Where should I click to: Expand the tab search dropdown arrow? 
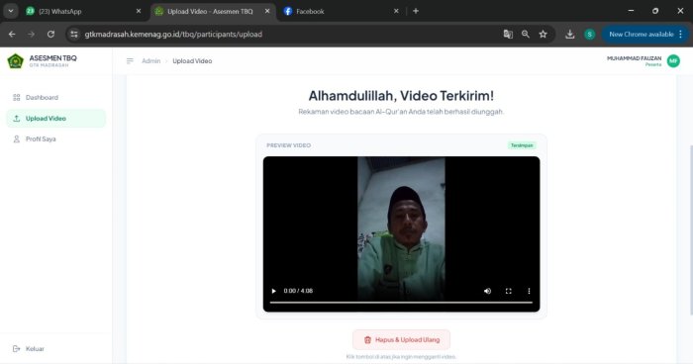[x=11, y=11]
